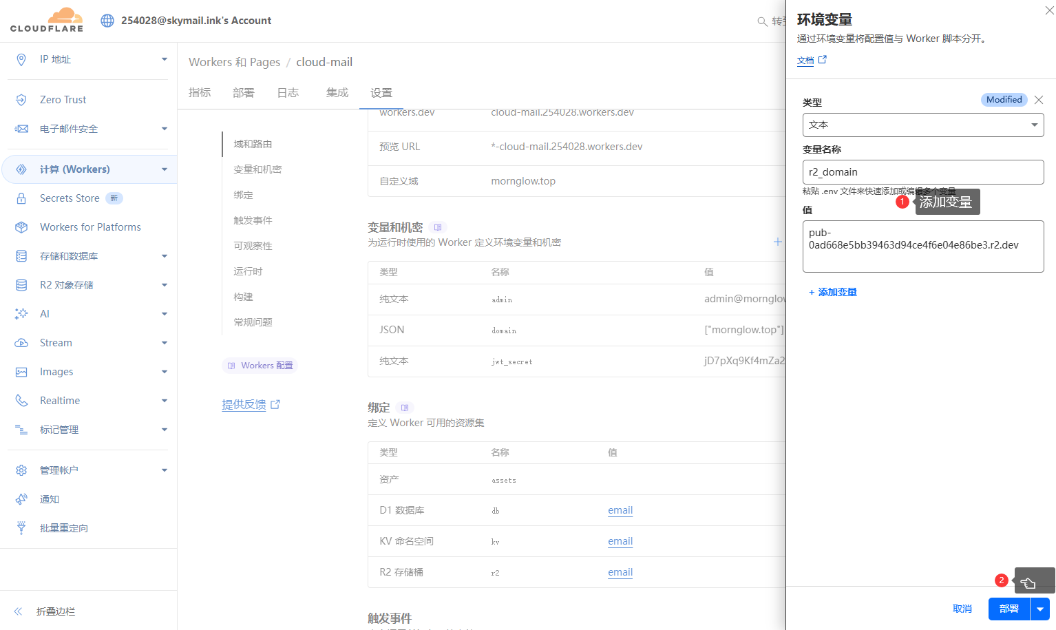1056x630 pixels.
Task: Click the 取消 button
Action: coord(962,609)
